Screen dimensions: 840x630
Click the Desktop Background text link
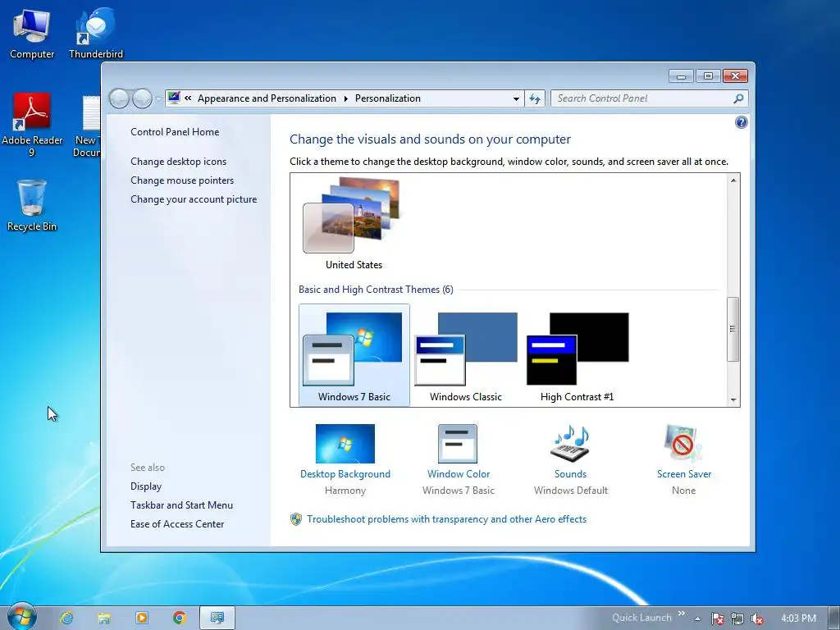click(345, 474)
